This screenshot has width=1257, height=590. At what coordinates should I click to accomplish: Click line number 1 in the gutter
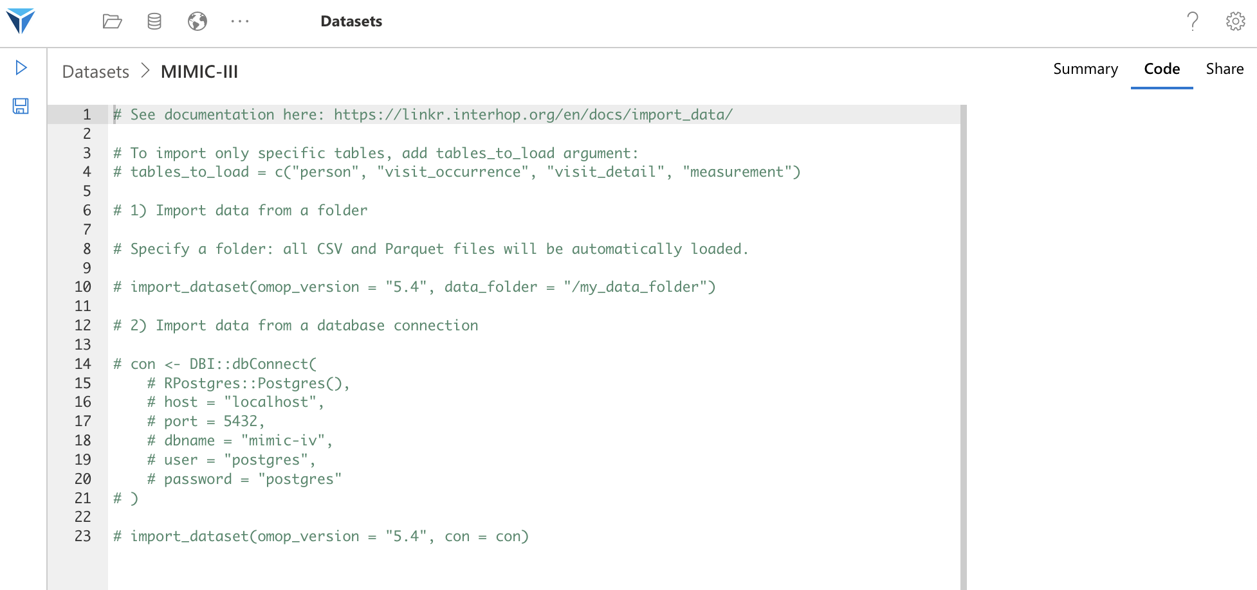(x=87, y=114)
